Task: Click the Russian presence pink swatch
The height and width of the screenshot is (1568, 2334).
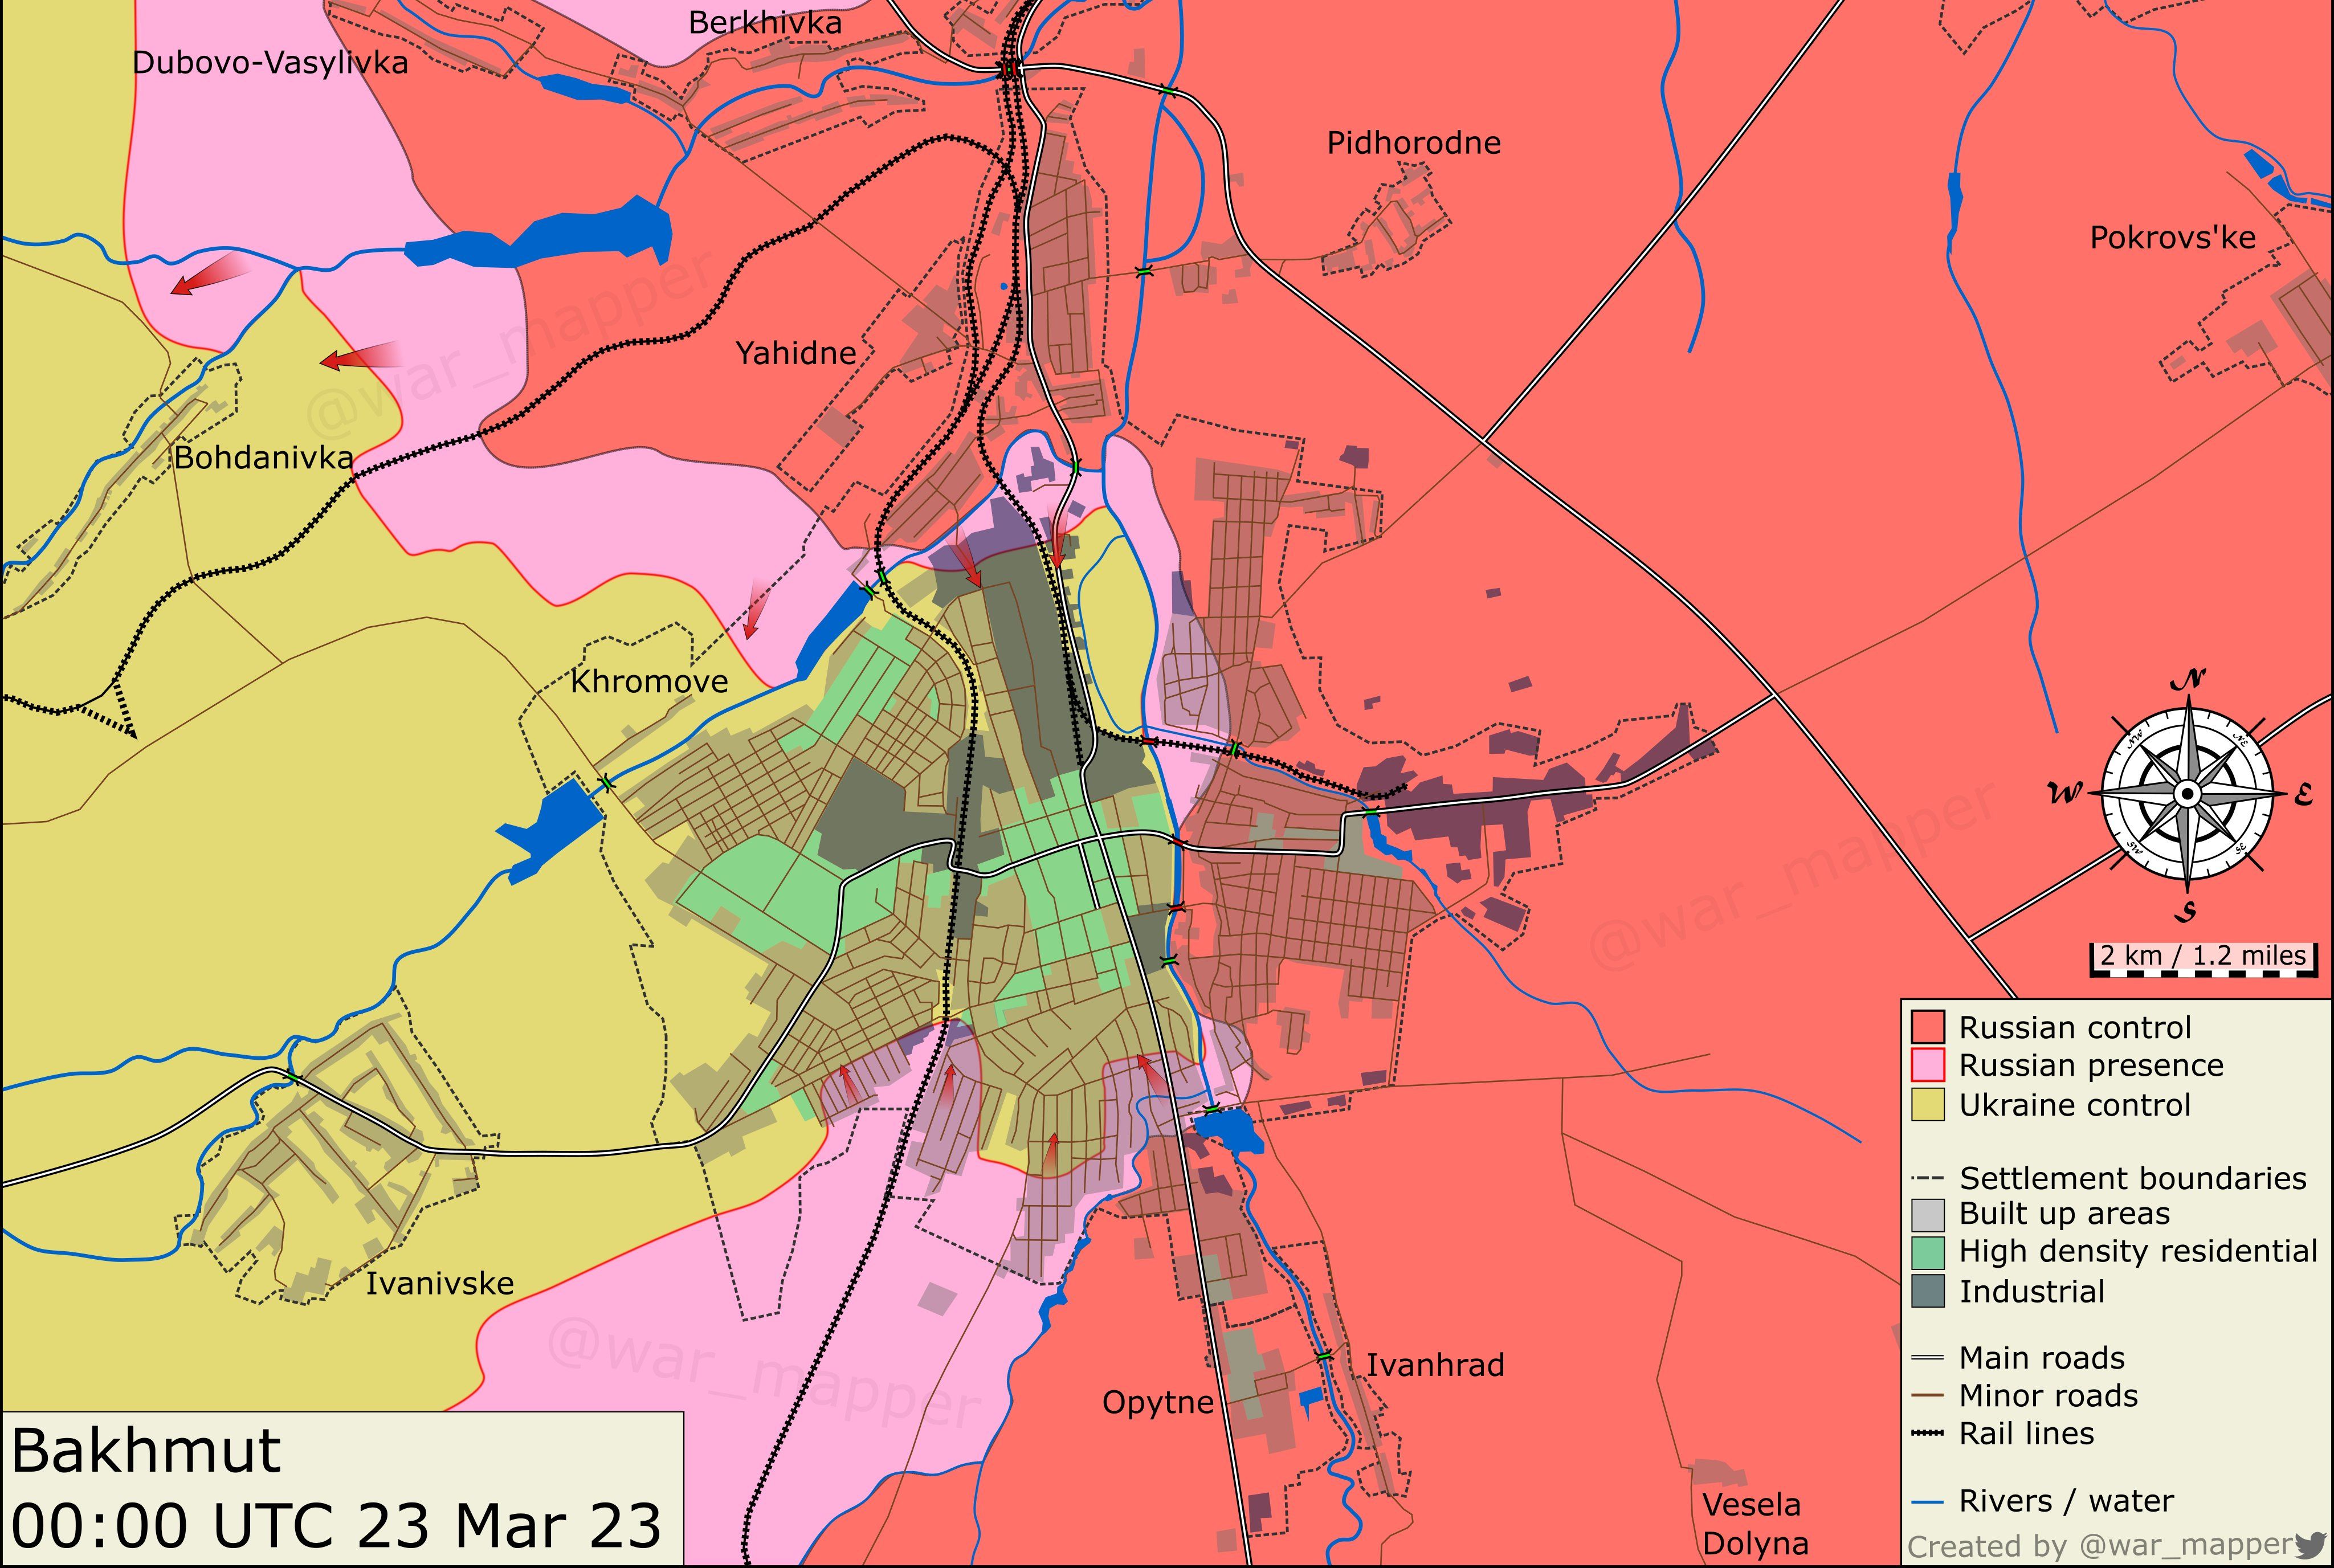Action: pos(1927,1065)
